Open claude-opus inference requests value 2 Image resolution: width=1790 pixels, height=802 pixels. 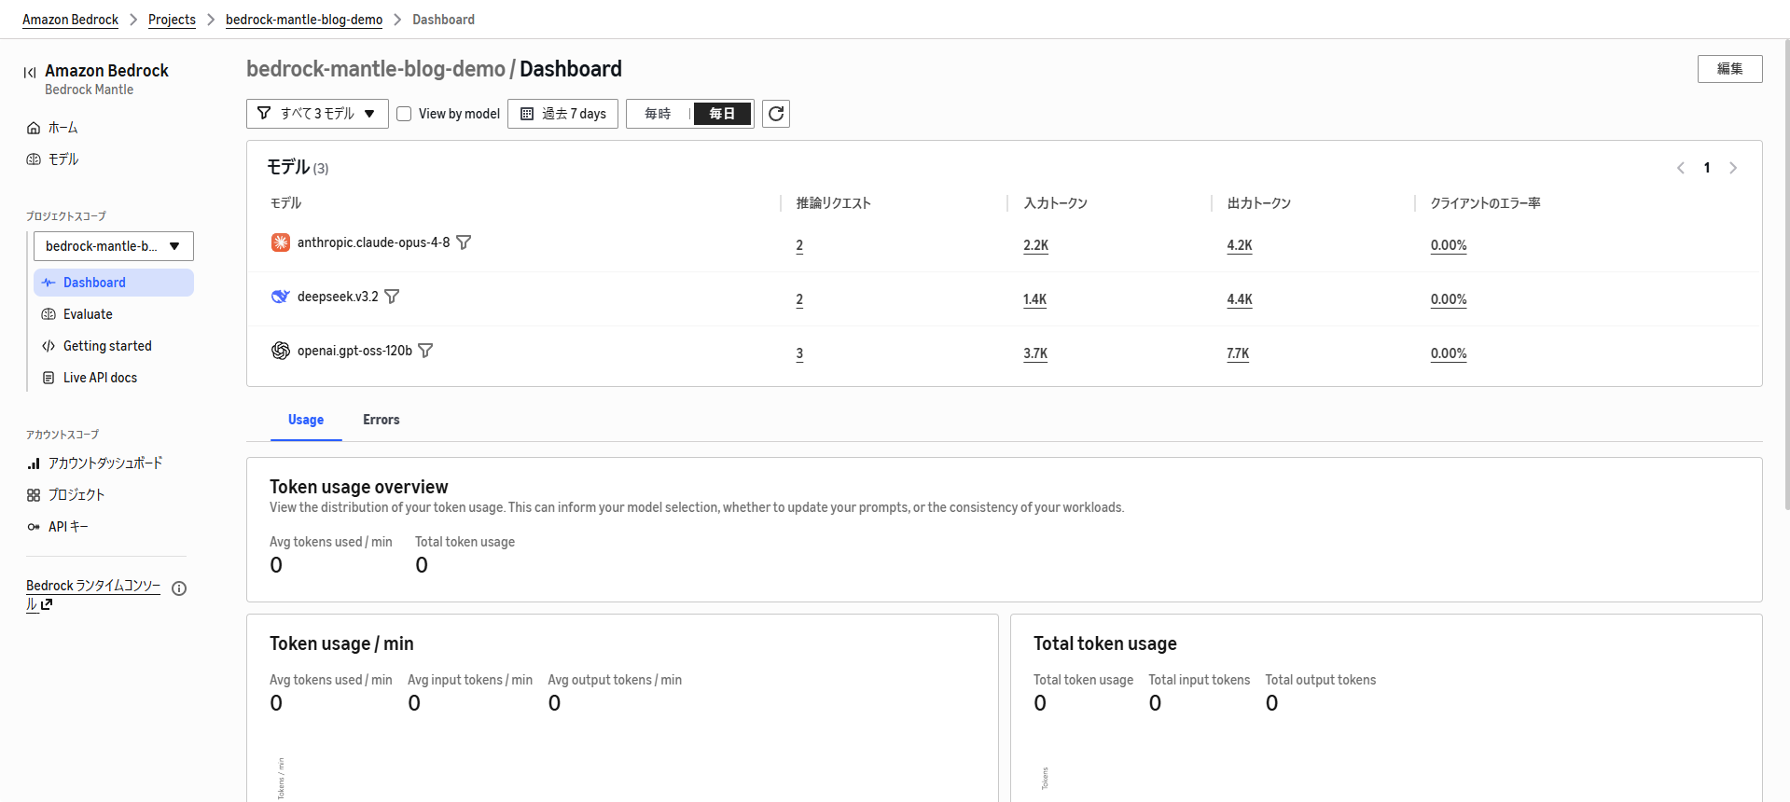coord(799,245)
